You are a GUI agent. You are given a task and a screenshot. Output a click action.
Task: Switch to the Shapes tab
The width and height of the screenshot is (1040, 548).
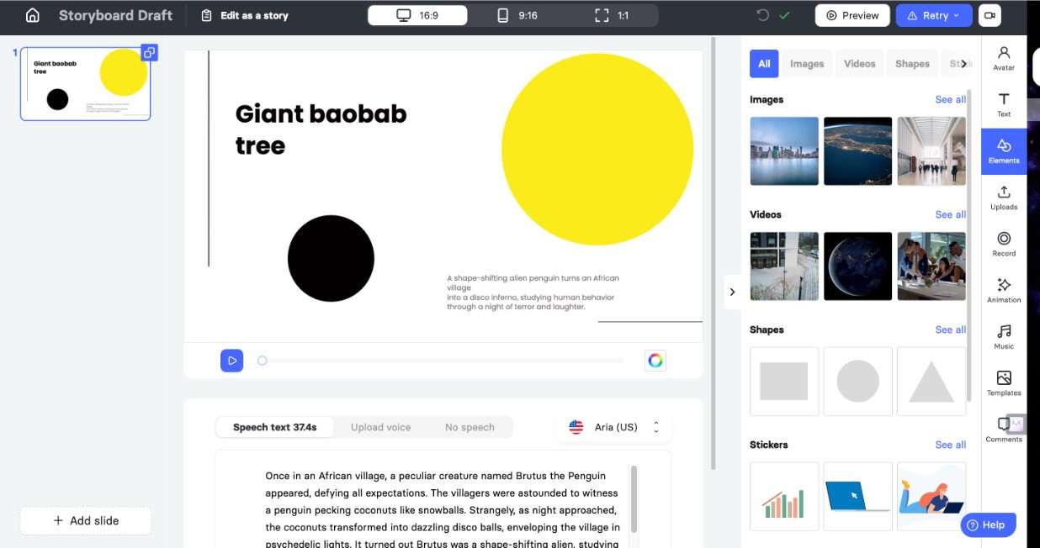(x=912, y=64)
